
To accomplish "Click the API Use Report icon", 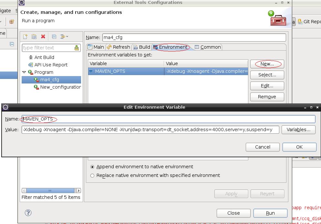I will point(31,65).
